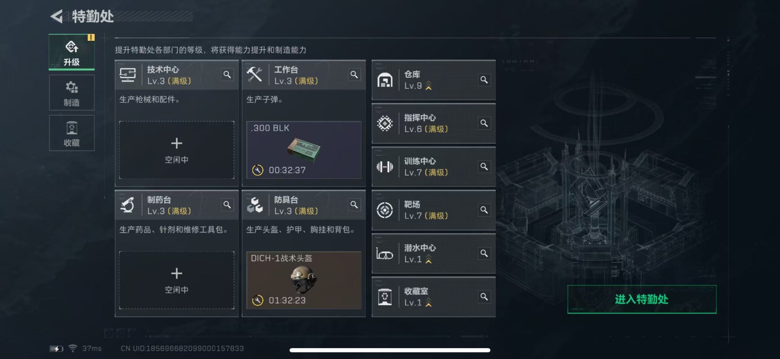Upgrade 仓库 using the yellow chevron arrow
This screenshot has height=359, width=780.
[428, 86]
